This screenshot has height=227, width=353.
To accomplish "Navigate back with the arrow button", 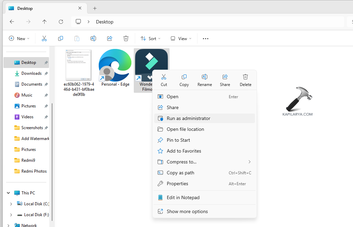I will (x=12, y=21).
